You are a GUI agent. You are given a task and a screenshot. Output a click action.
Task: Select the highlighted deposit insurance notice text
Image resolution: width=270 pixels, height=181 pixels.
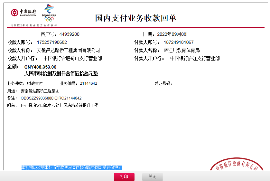[x=71, y=168]
